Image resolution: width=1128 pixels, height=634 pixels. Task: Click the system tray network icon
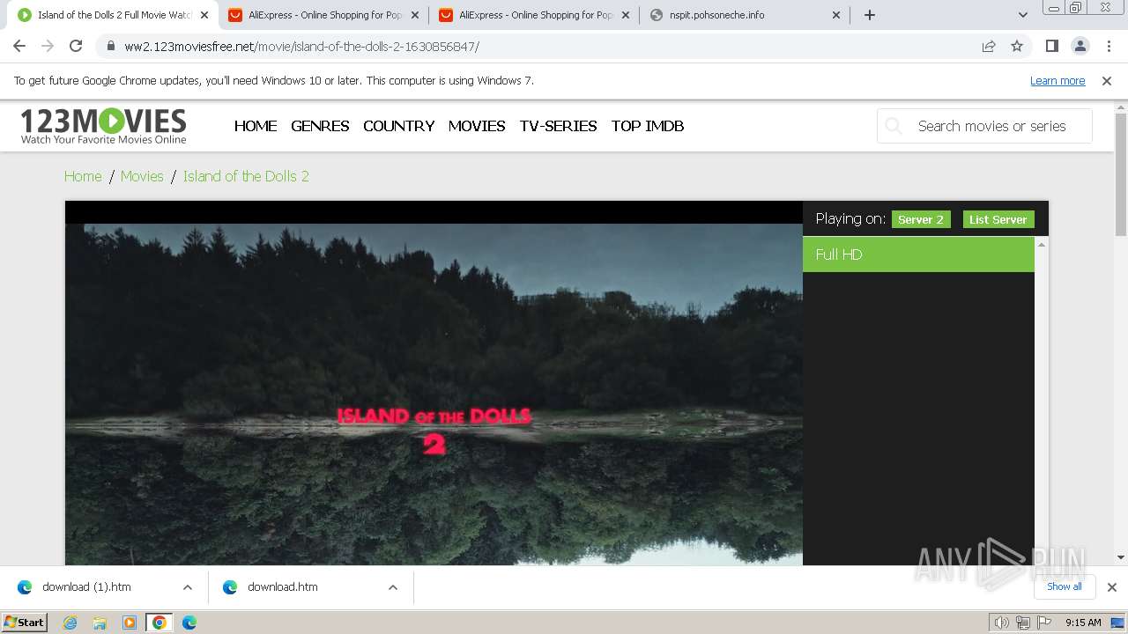pyautogui.click(x=1023, y=623)
